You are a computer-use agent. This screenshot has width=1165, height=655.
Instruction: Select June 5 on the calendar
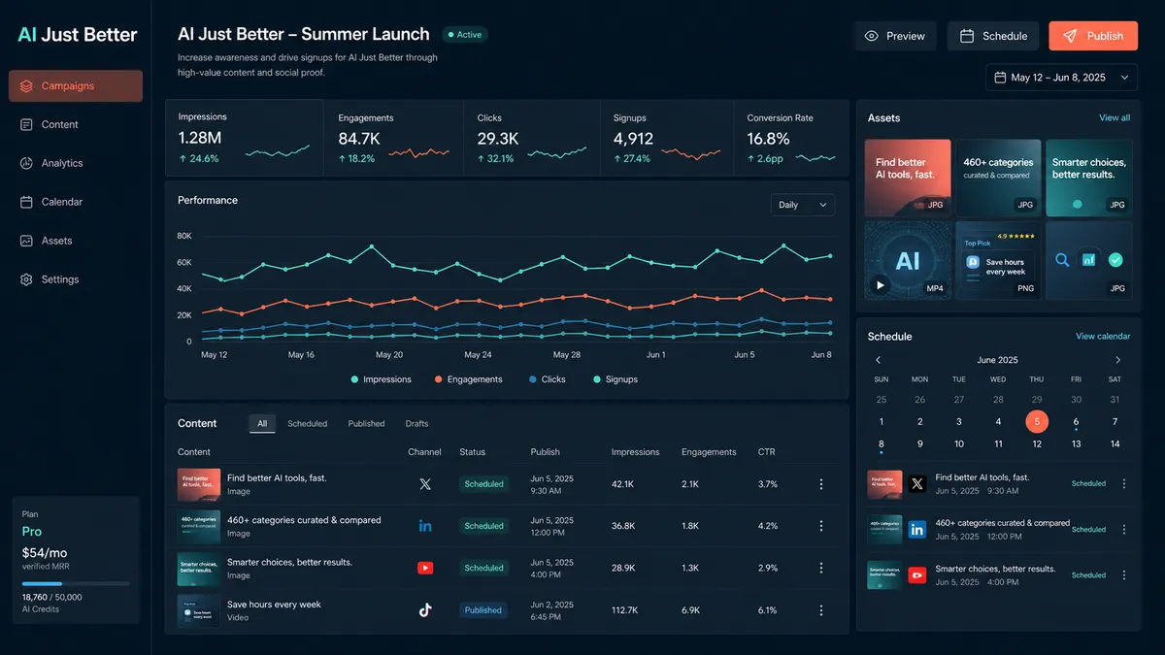1037,421
